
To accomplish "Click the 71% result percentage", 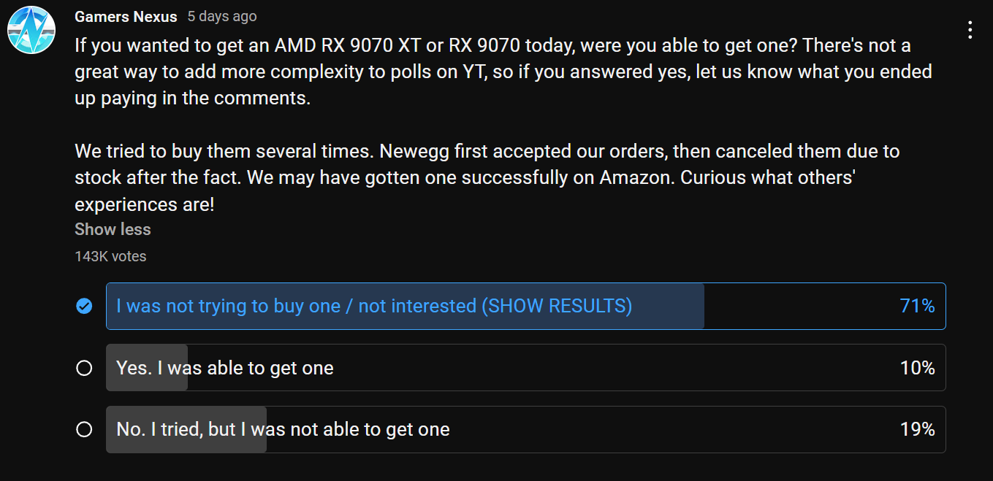I will pos(917,306).
